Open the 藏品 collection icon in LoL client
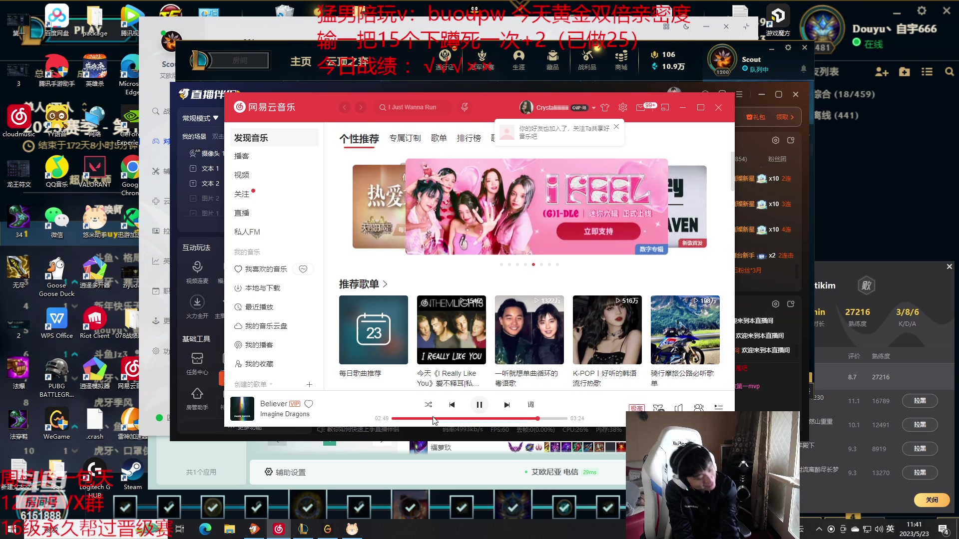The height and width of the screenshot is (539, 959). click(x=552, y=60)
